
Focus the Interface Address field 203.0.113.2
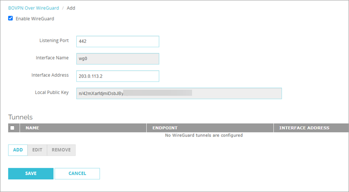117,76
